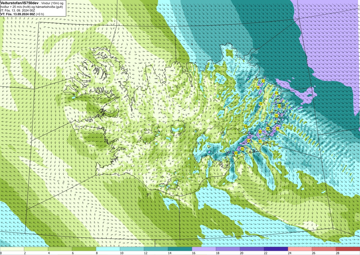Image resolution: width=360 pixels, height=255 pixels.
Task: Click the red legend swatch above 28 m/s
Action: click(348, 249)
